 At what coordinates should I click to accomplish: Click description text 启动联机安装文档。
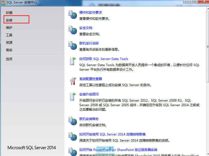pos(93,125)
